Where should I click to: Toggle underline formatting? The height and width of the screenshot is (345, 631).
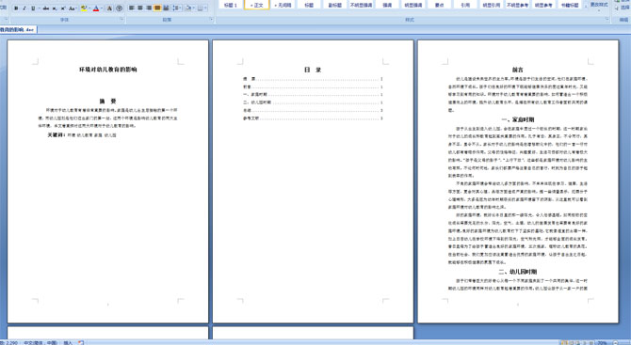pos(33,8)
